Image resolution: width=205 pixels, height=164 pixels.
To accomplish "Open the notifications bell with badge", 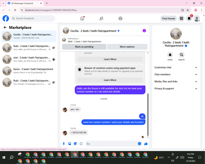I will 189,18.
